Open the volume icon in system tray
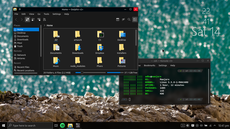Image resolution: width=230 pixels, height=129 pixels. pyautogui.click(x=201, y=125)
